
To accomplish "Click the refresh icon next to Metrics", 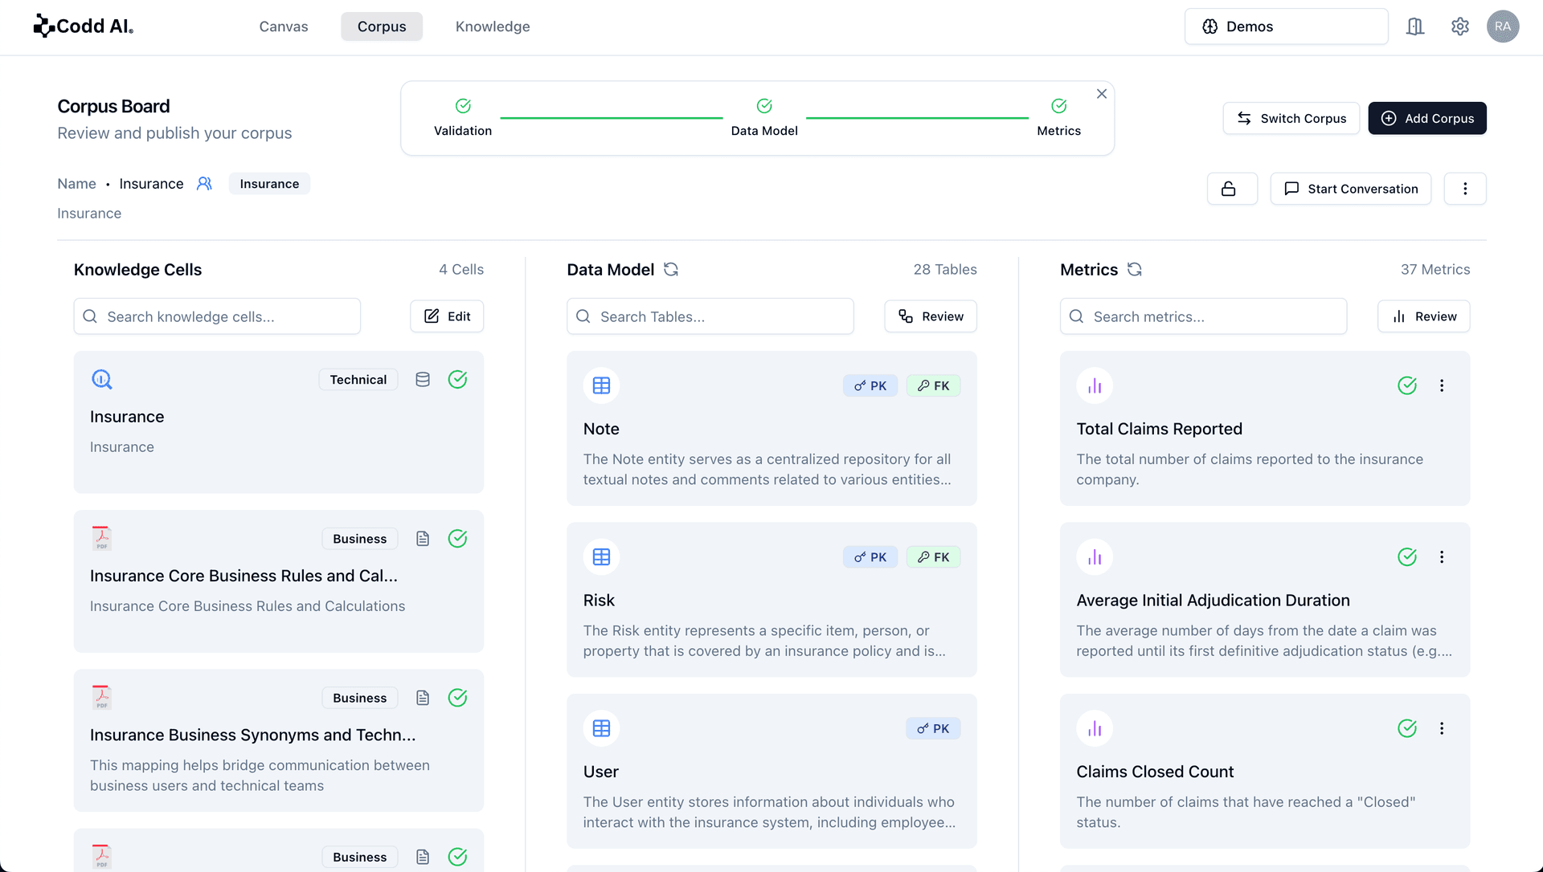I will pos(1135,269).
